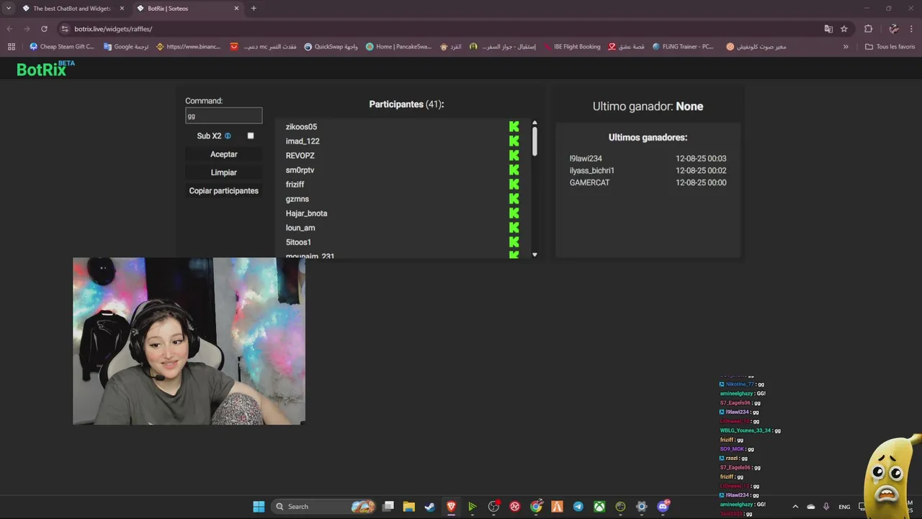This screenshot has width=922, height=519.
Task: Click the address bar URL
Action: [113, 29]
